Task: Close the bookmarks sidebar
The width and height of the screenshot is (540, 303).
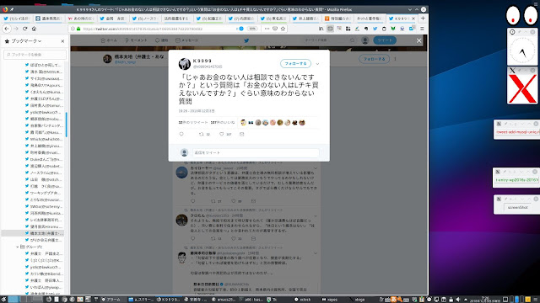Action: (x=62, y=41)
